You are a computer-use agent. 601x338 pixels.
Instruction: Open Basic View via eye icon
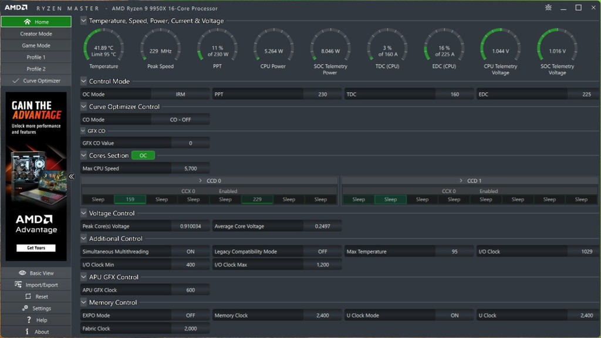(x=22, y=273)
